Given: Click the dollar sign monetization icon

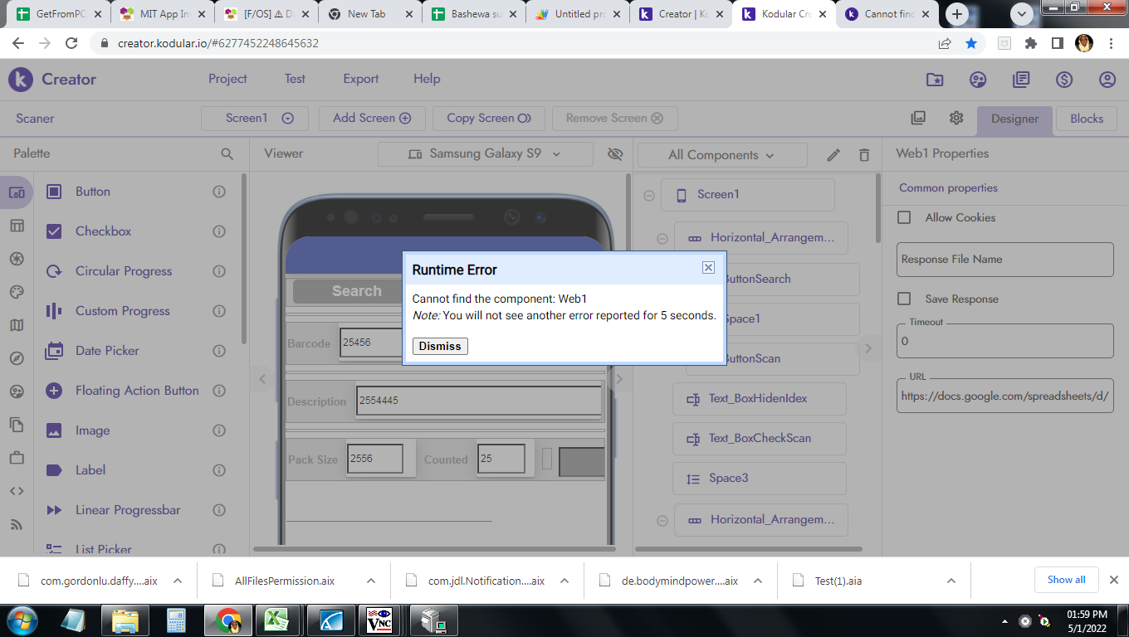Looking at the screenshot, I should tap(1063, 80).
